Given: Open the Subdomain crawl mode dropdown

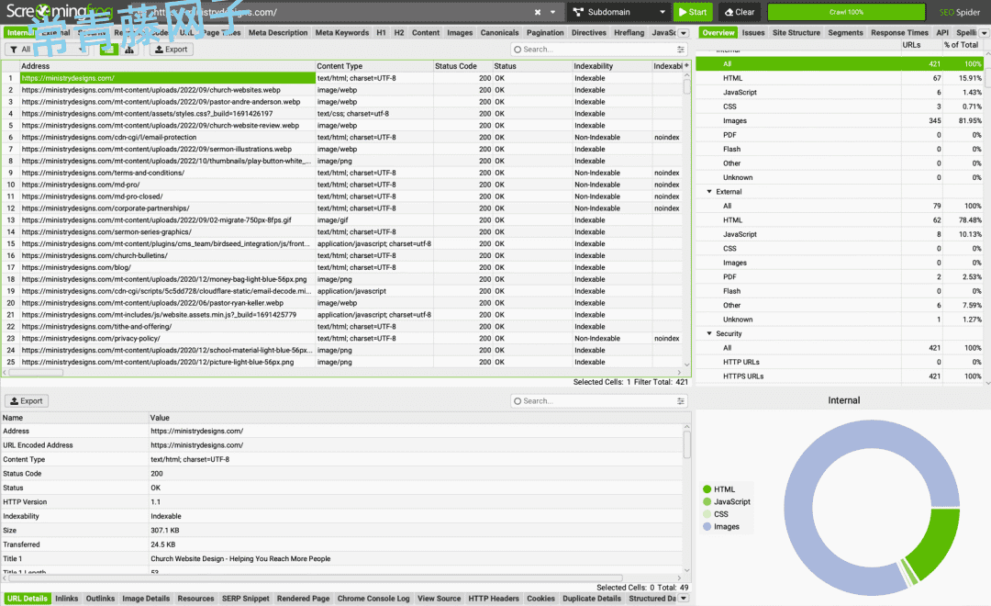Looking at the screenshot, I should point(619,12).
